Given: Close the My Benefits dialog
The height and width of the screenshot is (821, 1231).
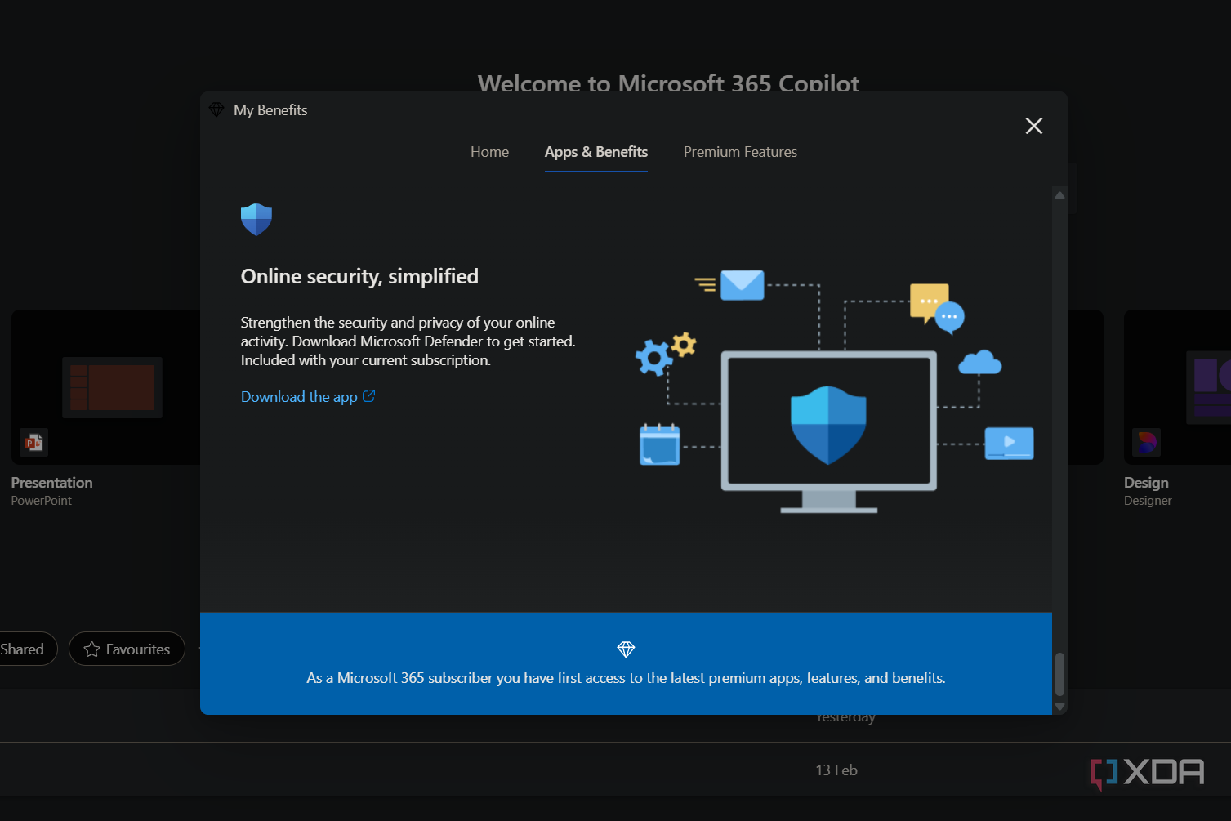Looking at the screenshot, I should point(1033,126).
